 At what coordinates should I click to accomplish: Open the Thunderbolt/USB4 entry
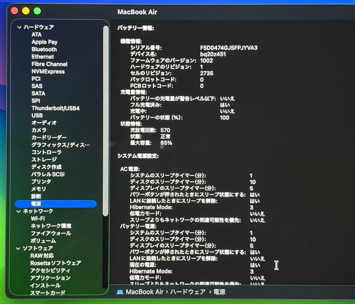coord(56,108)
